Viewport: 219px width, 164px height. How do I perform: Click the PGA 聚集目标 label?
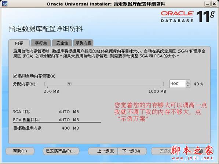pyautogui.click(x=26, y=120)
